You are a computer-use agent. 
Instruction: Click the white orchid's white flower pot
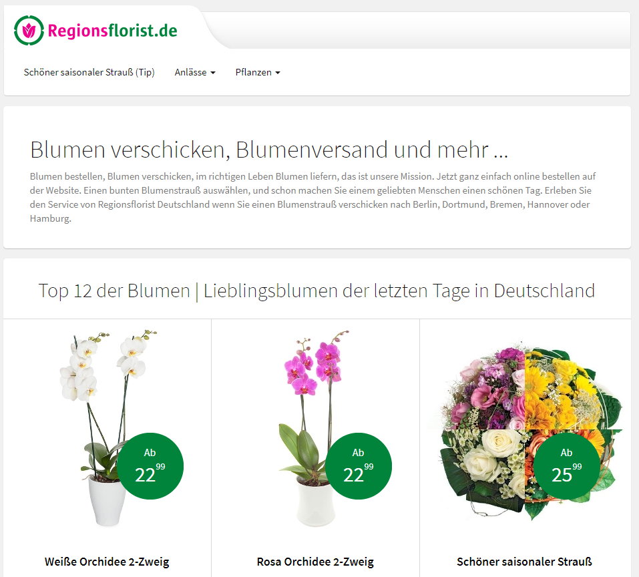(108, 502)
